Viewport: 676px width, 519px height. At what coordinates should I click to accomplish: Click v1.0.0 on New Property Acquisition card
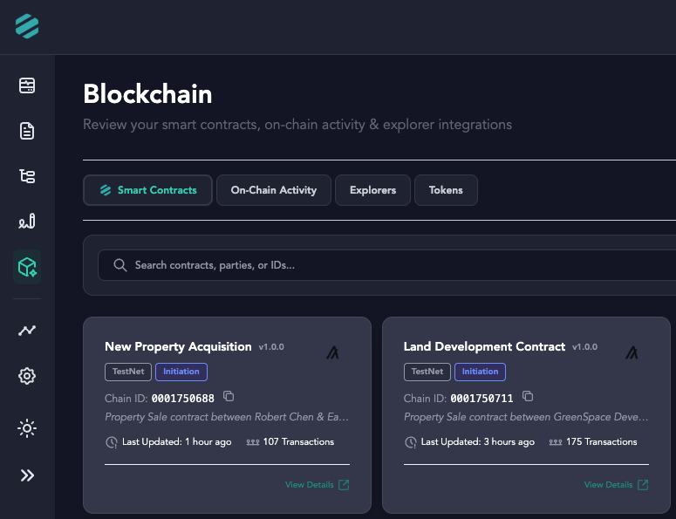(x=271, y=347)
